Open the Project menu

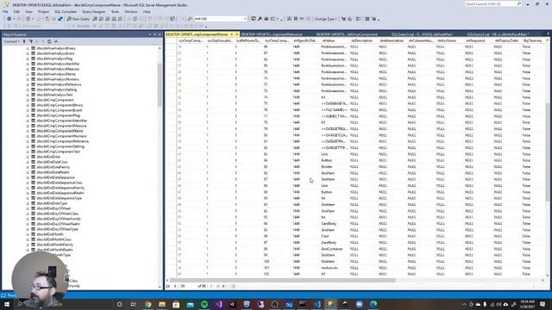[x=43, y=11]
